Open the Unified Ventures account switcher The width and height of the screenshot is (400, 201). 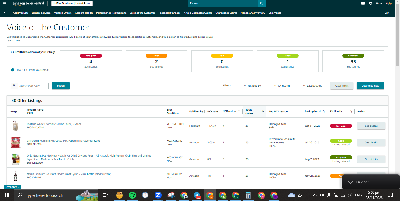click(x=72, y=4)
